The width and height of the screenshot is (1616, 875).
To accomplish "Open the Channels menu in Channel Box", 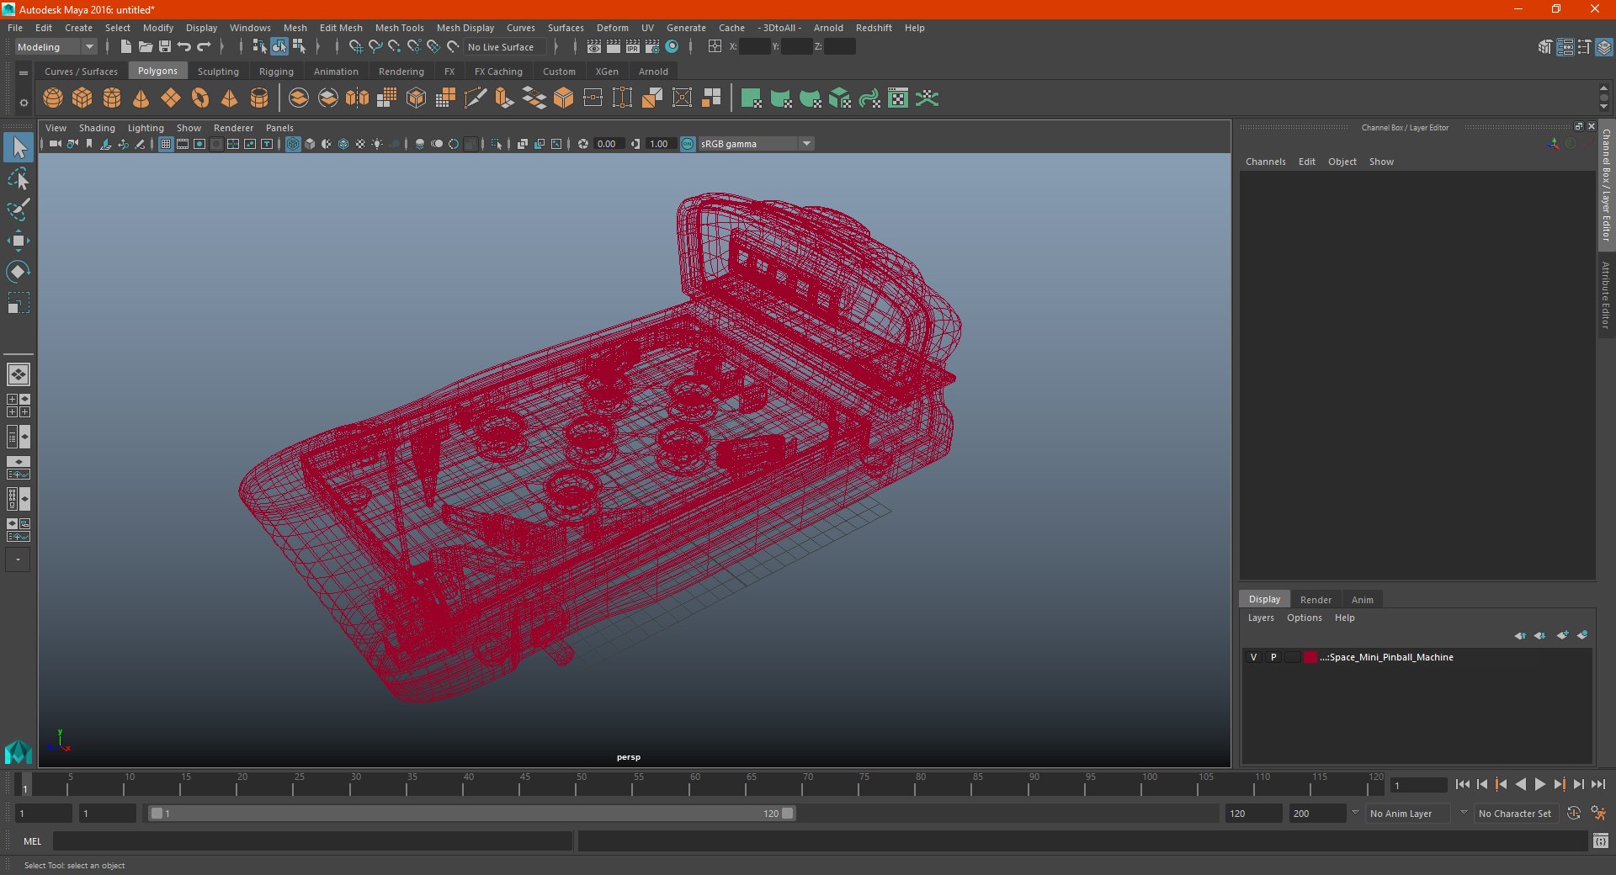I will (1265, 162).
